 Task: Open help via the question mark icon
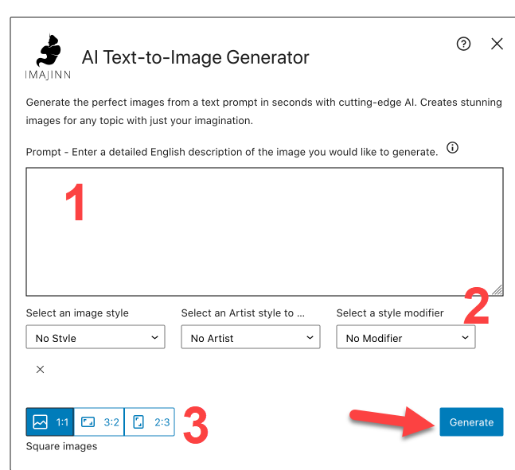point(463,45)
